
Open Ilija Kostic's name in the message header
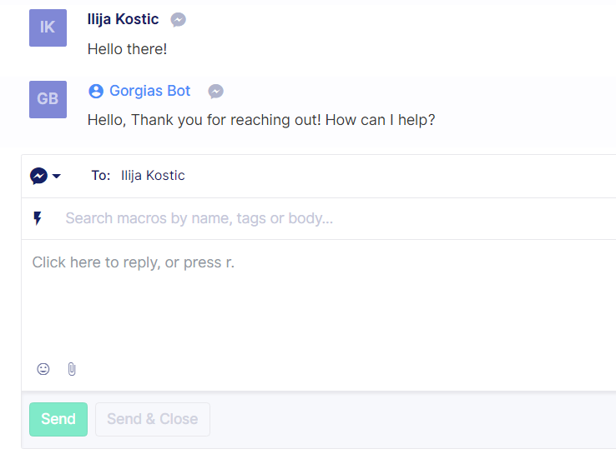coord(123,19)
